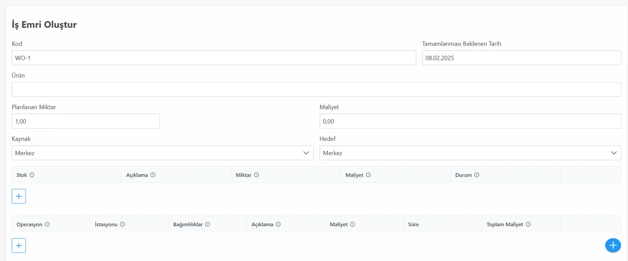The image size is (628, 261).
Task: Click the Operasyon column header text
Action: 29,225
